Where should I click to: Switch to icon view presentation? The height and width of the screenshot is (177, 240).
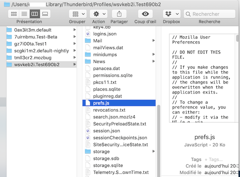click(x=14, y=14)
